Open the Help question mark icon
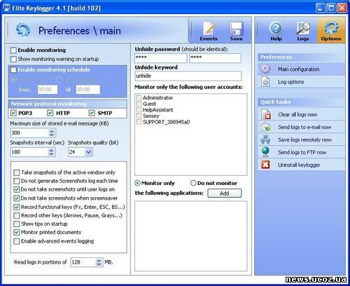The width and height of the screenshot is (350, 286). click(x=276, y=31)
